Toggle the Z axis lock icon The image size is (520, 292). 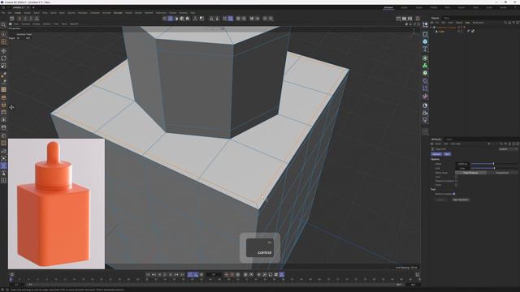click(31, 19)
